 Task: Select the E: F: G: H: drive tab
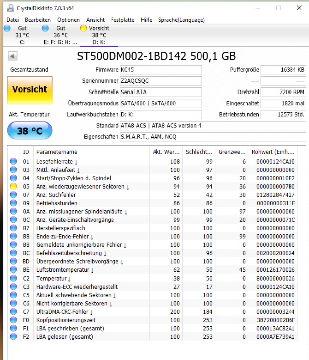(x=60, y=35)
